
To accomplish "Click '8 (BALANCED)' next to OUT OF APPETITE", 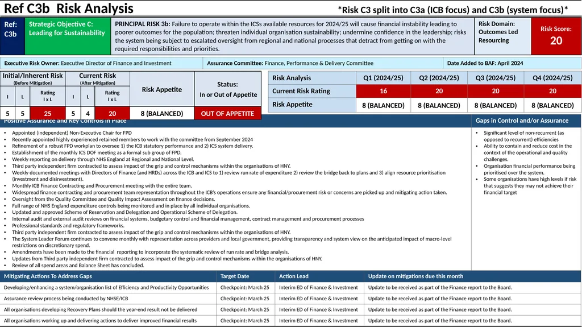I will 162,113.
